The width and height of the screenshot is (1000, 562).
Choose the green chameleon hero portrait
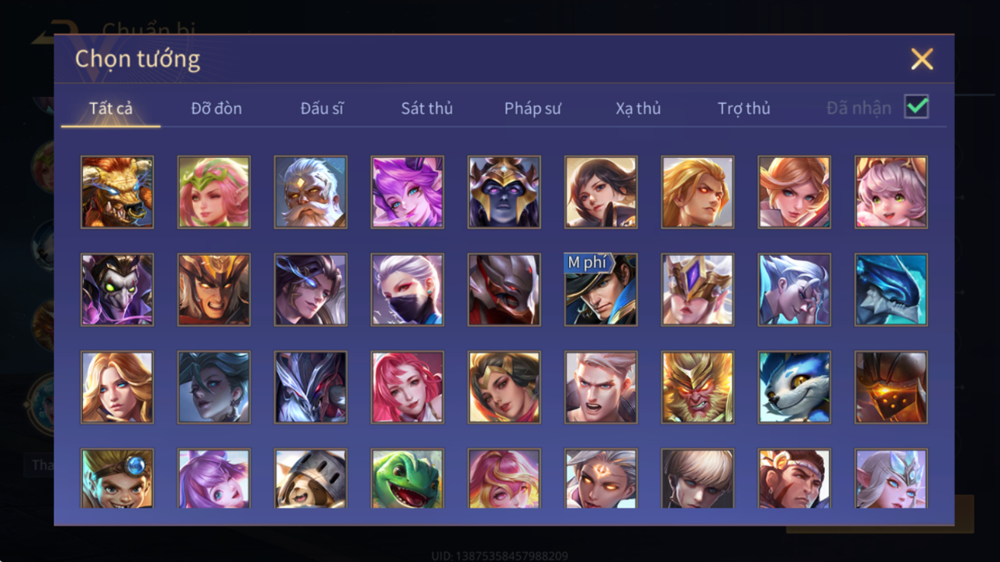coord(407,478)
